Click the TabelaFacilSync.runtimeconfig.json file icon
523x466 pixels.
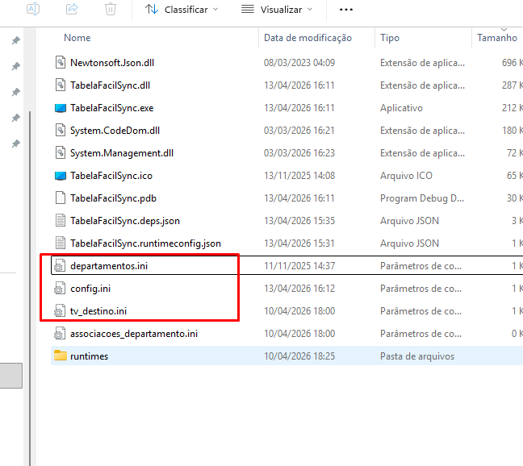60,243
